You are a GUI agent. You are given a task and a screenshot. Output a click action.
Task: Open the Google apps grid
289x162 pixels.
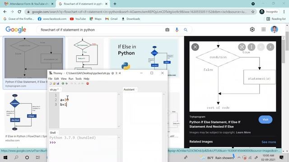(x=264, y=29)
